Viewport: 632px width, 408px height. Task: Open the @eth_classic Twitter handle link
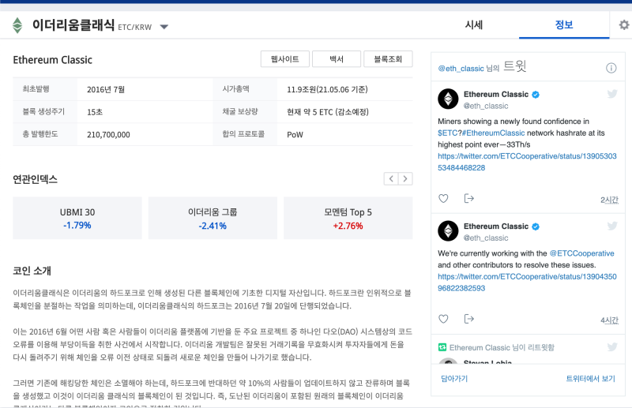point(461,69)
